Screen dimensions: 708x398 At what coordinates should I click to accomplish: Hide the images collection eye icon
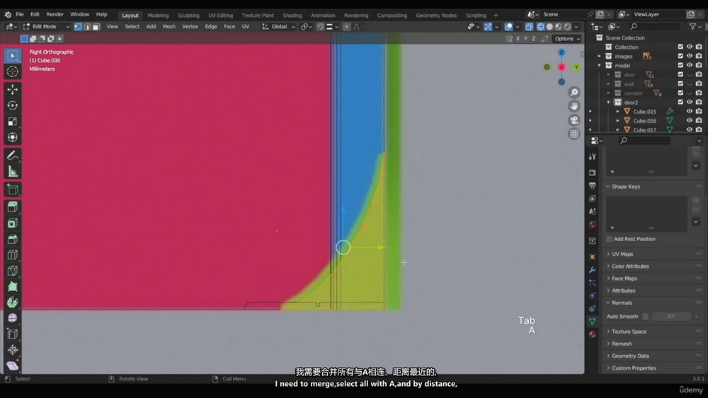click(690, 56)
